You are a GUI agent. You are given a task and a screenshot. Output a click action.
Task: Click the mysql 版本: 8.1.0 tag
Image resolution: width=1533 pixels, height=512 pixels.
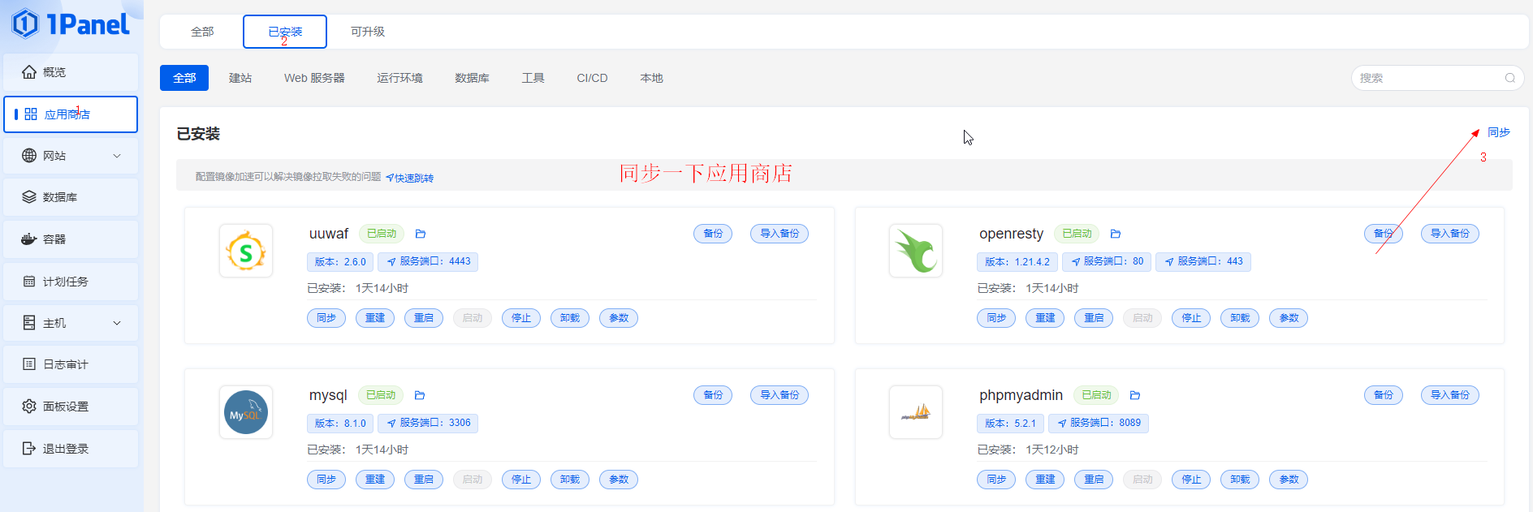[340, 423]
